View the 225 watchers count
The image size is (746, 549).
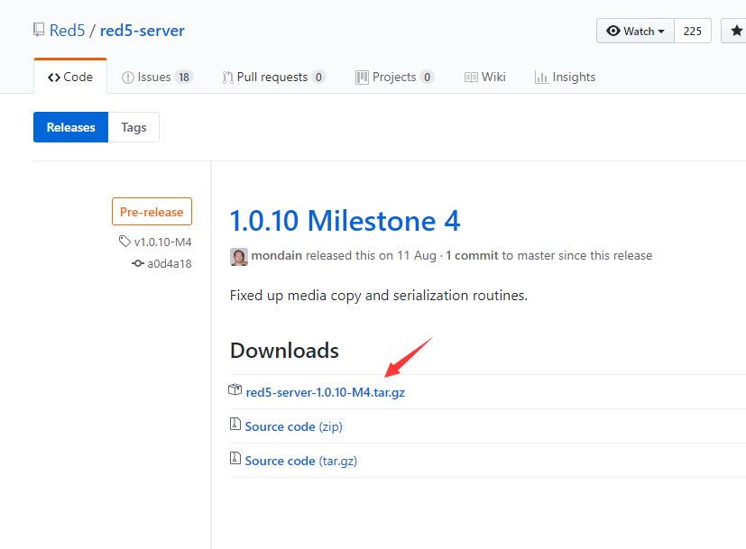pos(692,31)
